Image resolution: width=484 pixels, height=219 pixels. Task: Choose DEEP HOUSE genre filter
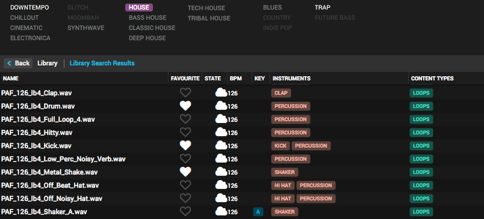(x=147, y=38)
